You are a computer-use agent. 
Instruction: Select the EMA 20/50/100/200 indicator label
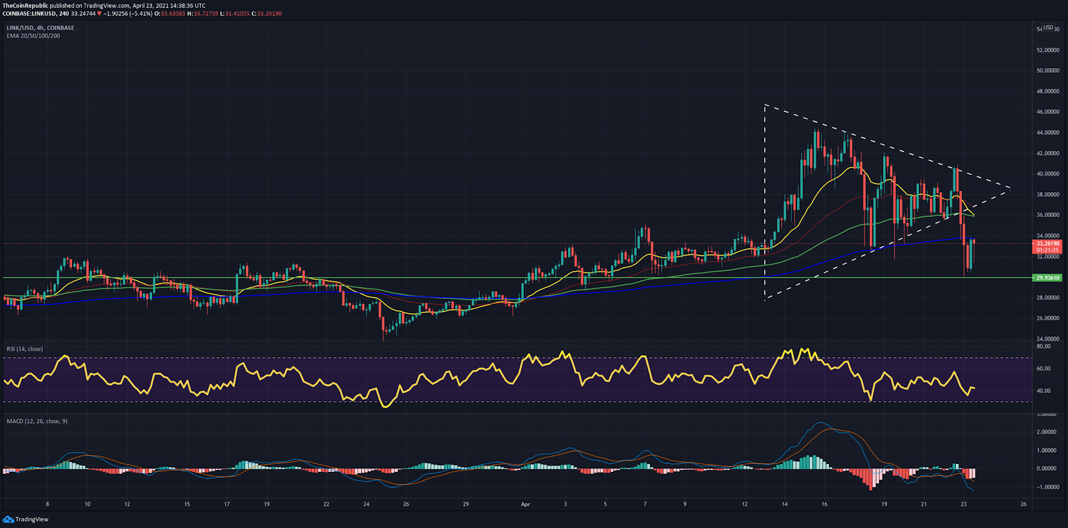tap(33, 36)
